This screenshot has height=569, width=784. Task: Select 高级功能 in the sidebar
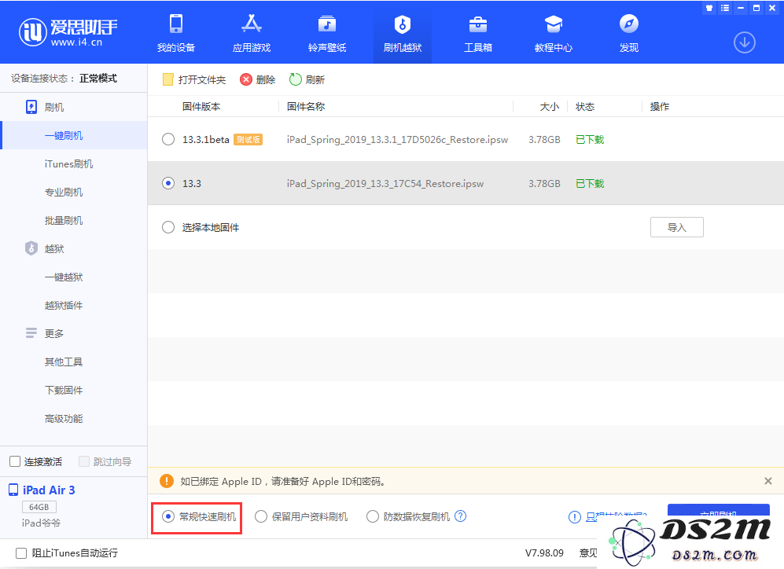pos(64,419)
